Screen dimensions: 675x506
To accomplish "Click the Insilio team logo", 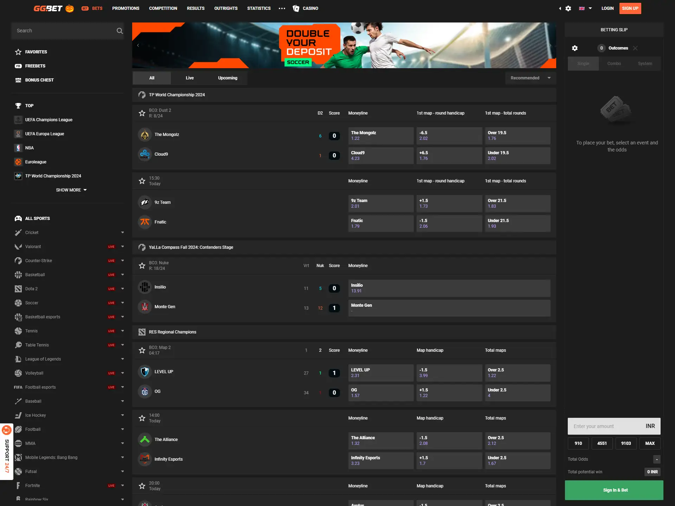I will coord(144,287).
